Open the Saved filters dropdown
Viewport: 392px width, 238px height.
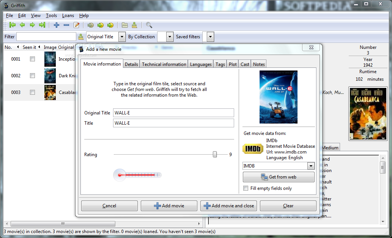[x=211, y=37]
